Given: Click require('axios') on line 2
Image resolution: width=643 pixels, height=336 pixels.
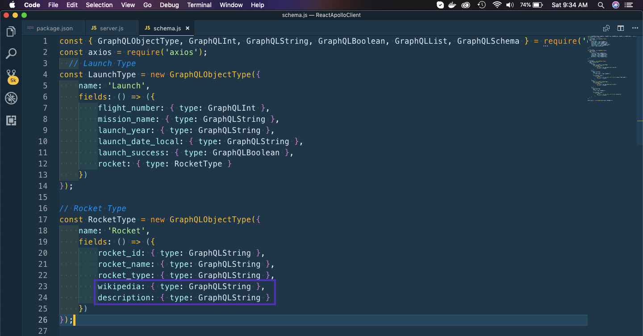Looking at the screenshot, I should pyautogui.click(x=165, y=52).
